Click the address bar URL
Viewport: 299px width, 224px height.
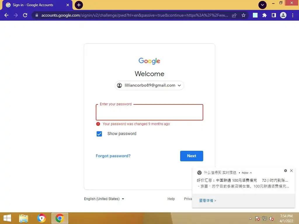click(x=134, y=15)
